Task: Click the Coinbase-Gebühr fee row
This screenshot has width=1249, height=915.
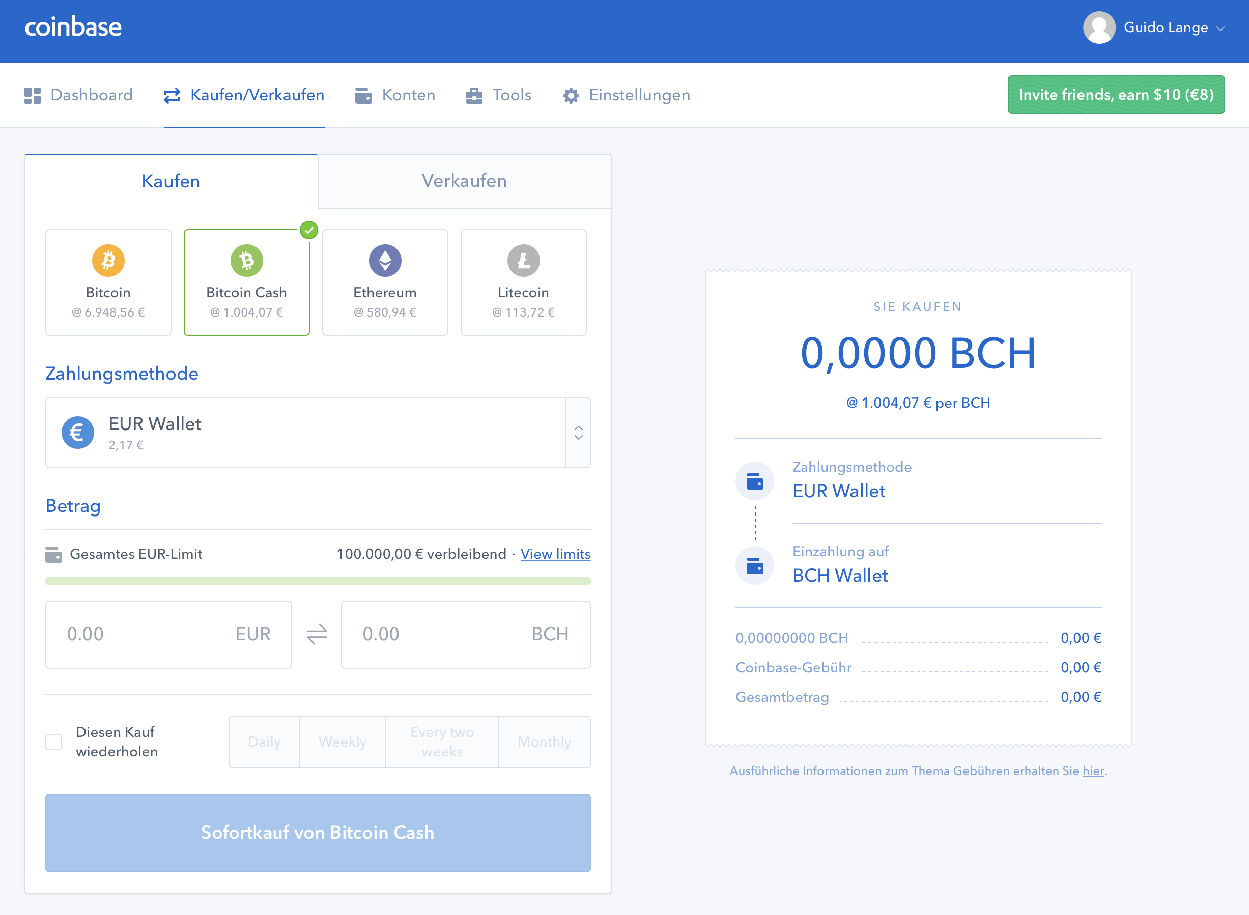Action: pos(918,667)
